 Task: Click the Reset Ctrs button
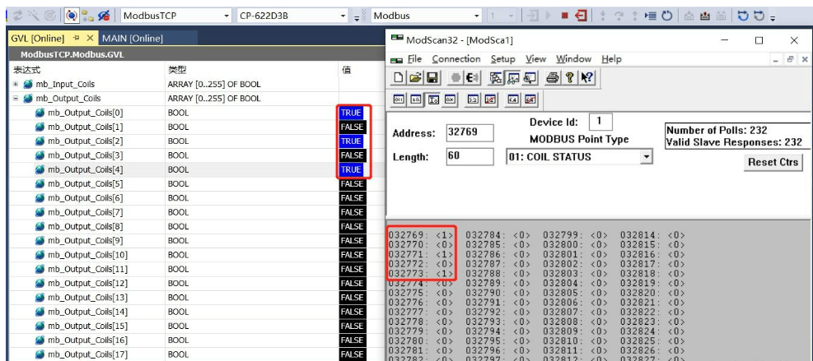tap(773, 162)
